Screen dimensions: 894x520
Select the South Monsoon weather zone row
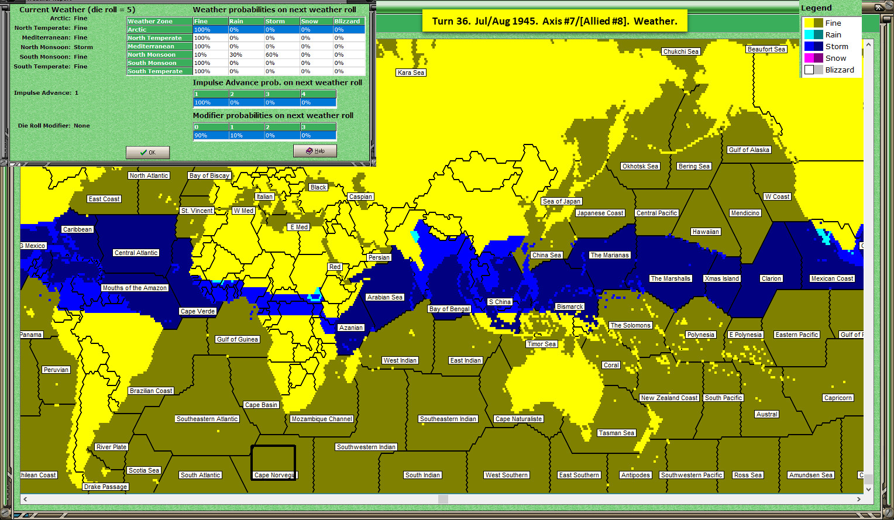(x=246, y=63)
